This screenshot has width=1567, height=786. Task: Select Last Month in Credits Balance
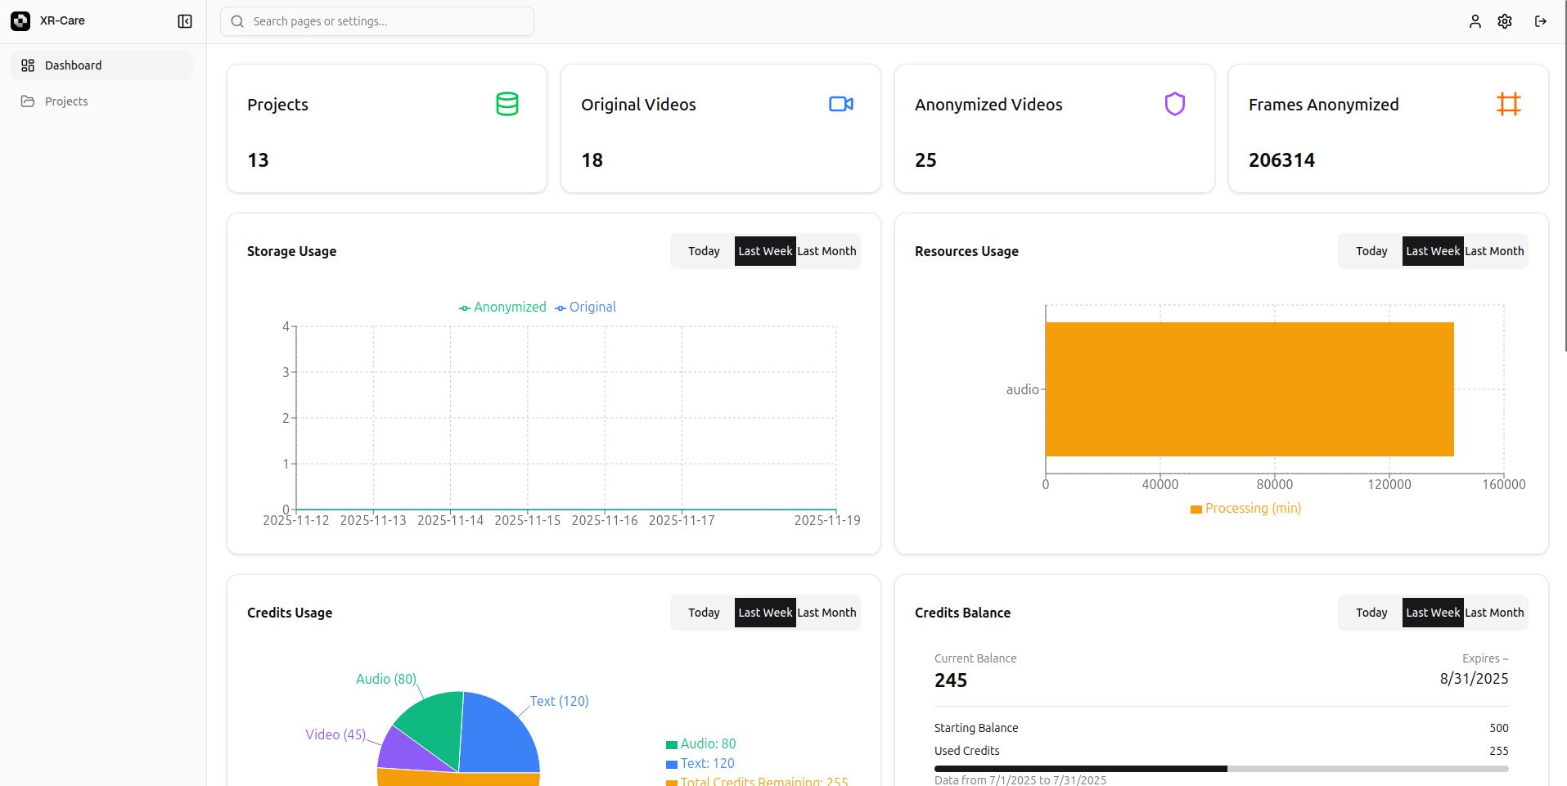click(1494, 613)
